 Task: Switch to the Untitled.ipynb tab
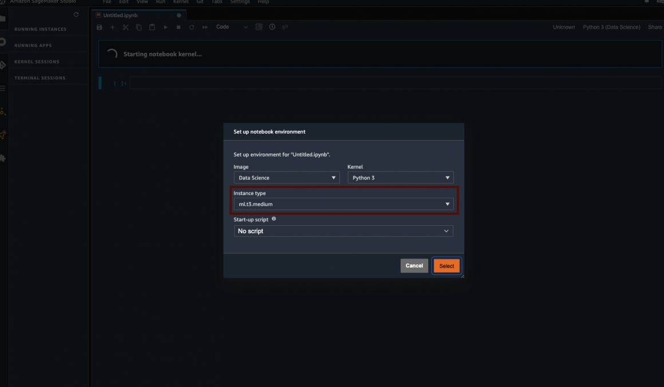point(120,15)
